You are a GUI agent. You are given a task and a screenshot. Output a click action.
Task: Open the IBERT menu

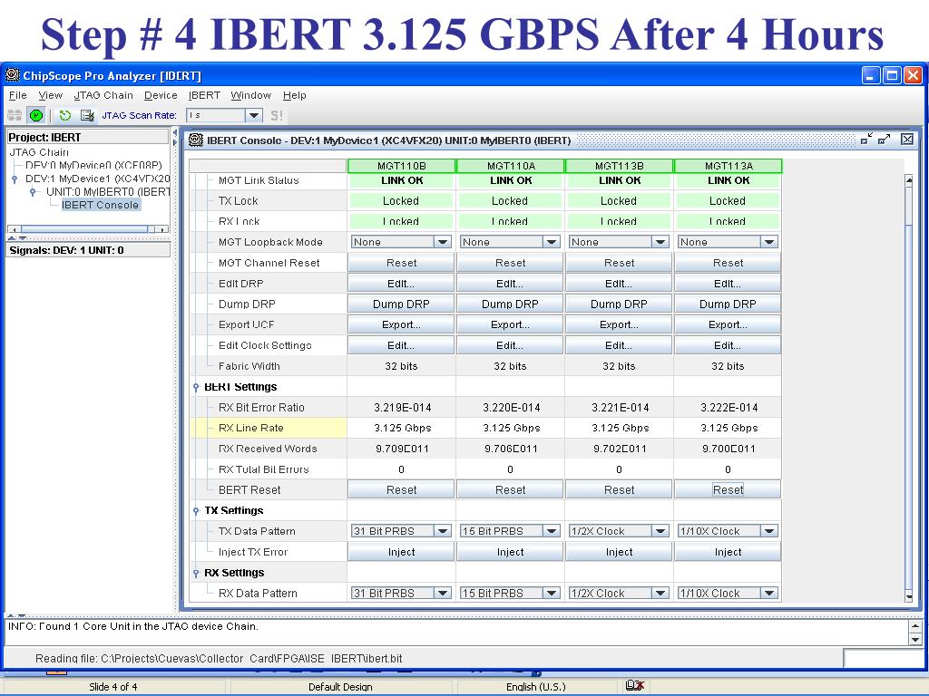(204, 95)
